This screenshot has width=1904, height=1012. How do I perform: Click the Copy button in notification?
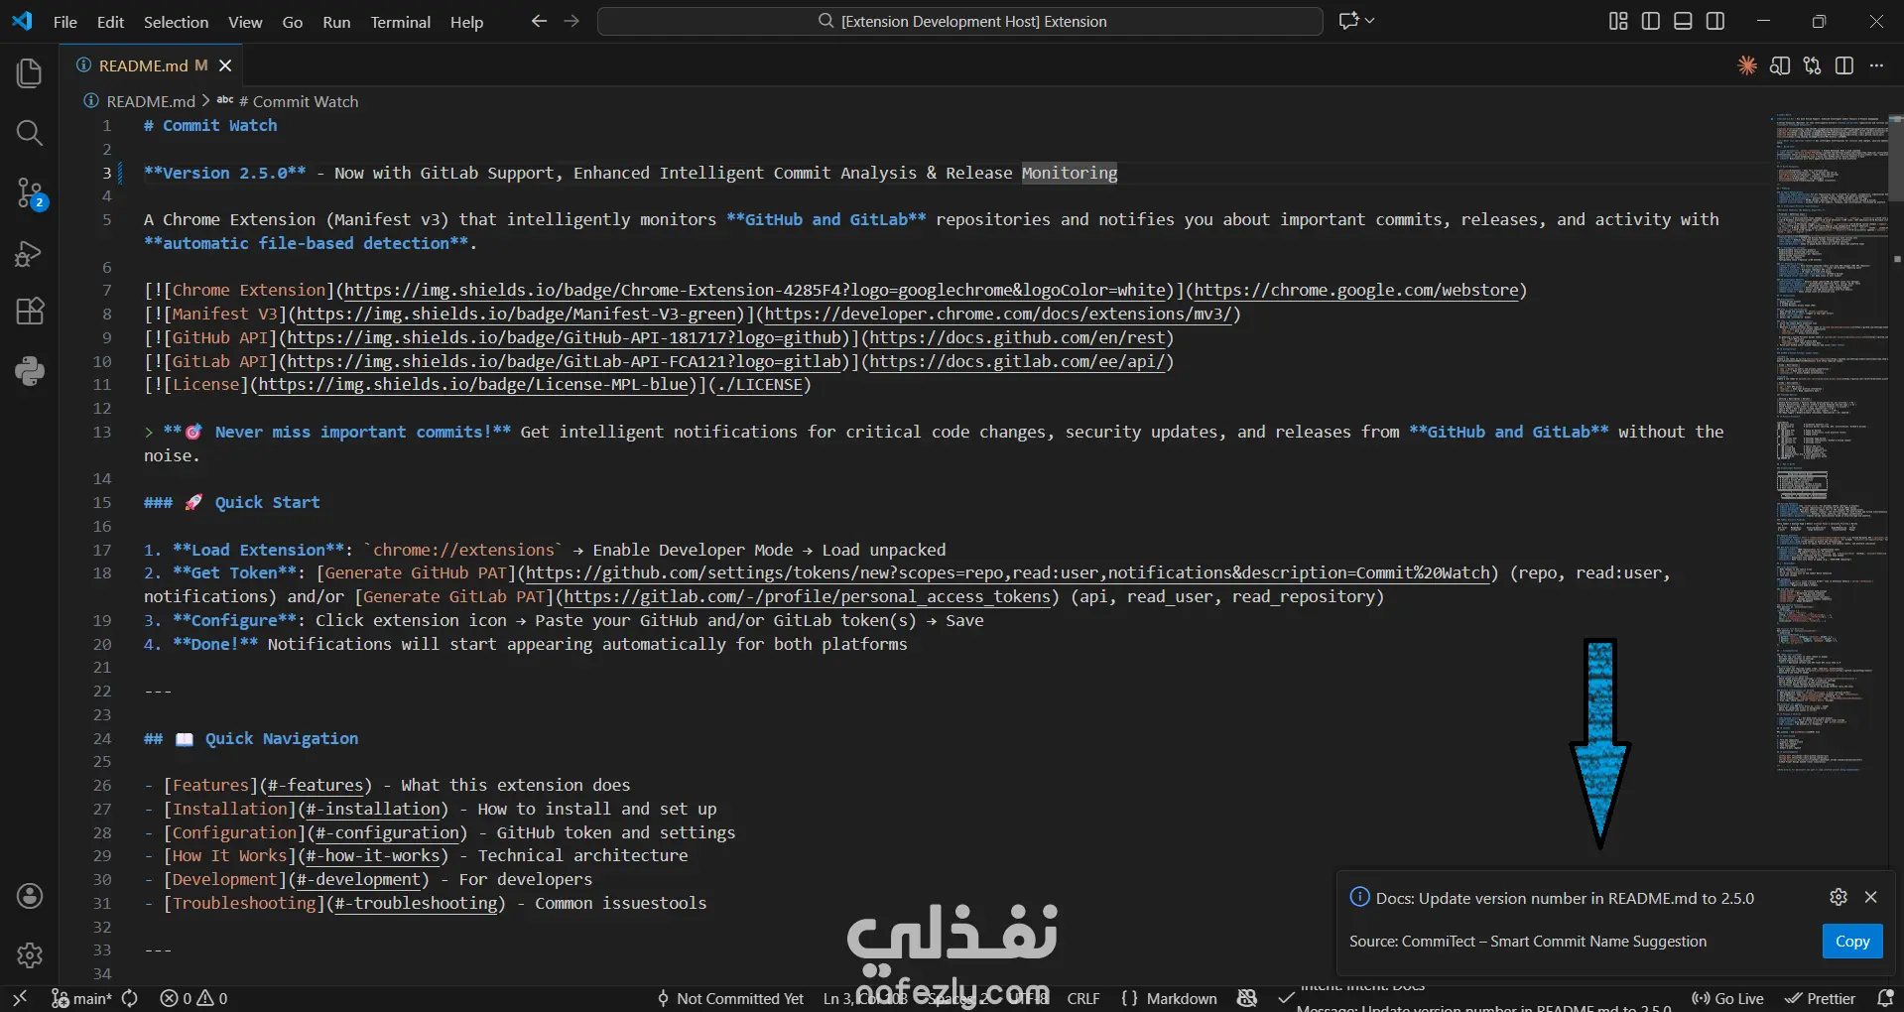[x=1851, y=942]
